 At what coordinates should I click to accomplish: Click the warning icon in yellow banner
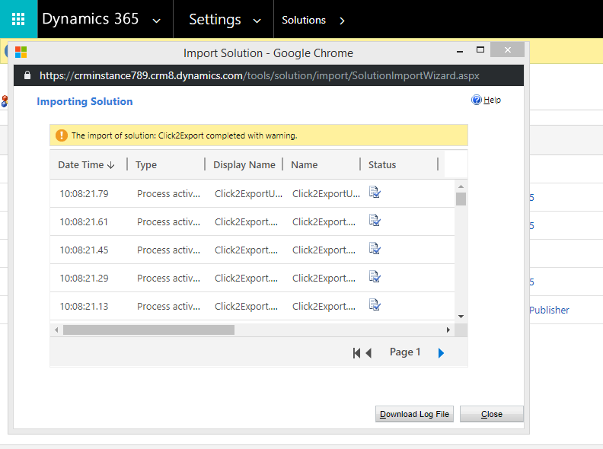pyautogui.click(x=62, y=135)
